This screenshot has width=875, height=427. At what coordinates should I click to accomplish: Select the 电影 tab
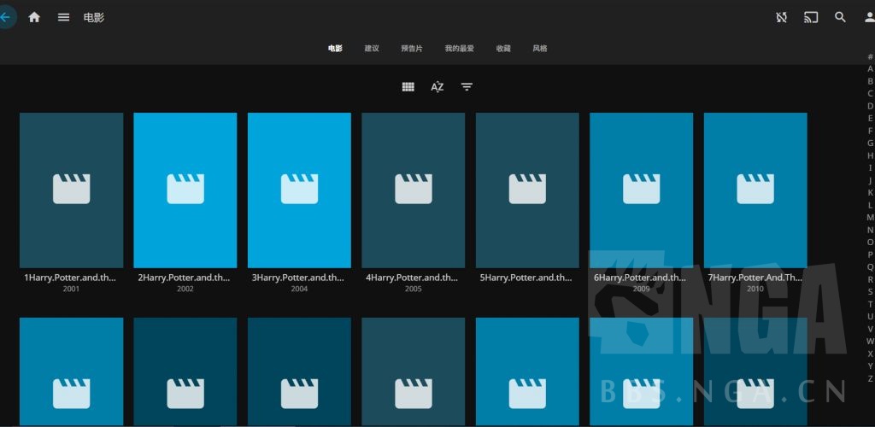[335, 49]
